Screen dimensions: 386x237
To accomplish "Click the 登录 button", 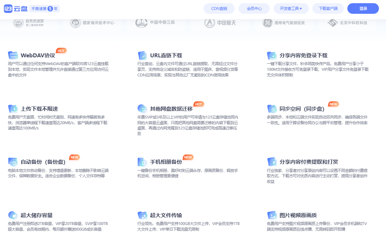I will (x=363, y=8).
